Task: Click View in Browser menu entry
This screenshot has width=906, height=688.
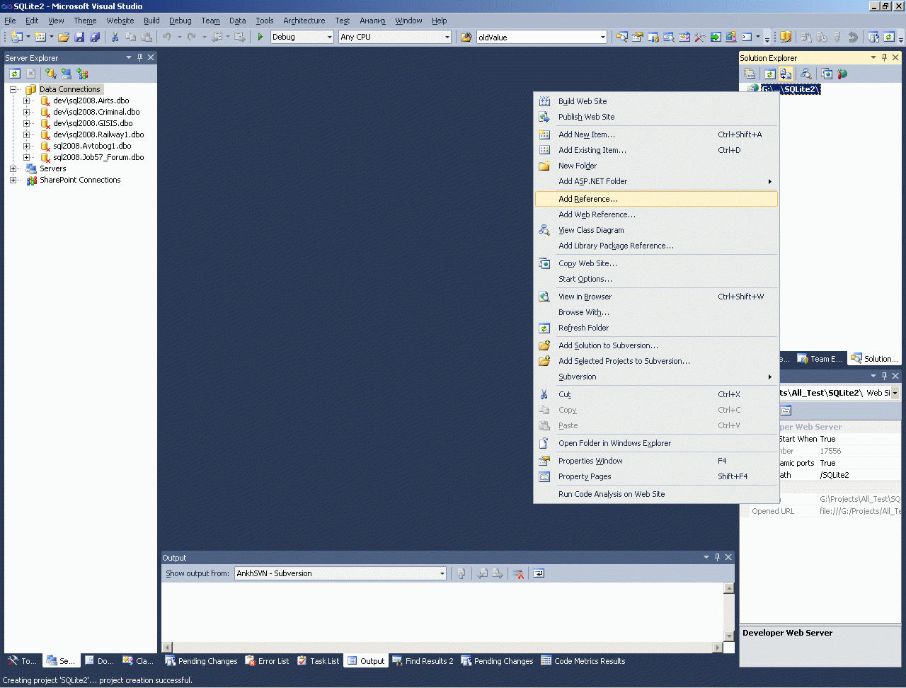Action: click(x=656, y=297)
